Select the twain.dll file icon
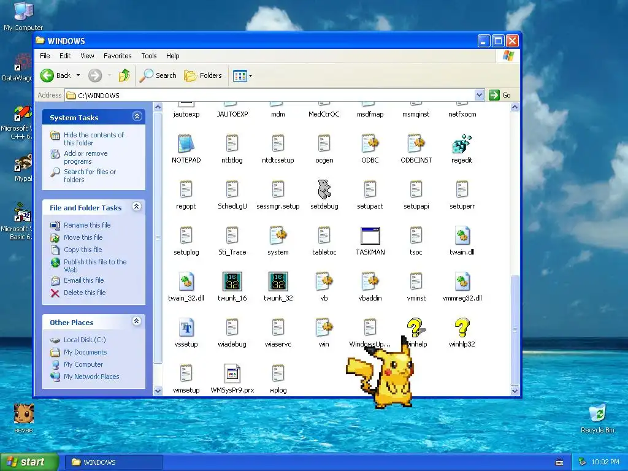Screen dimensions: 628x471 tap(462, 235)
